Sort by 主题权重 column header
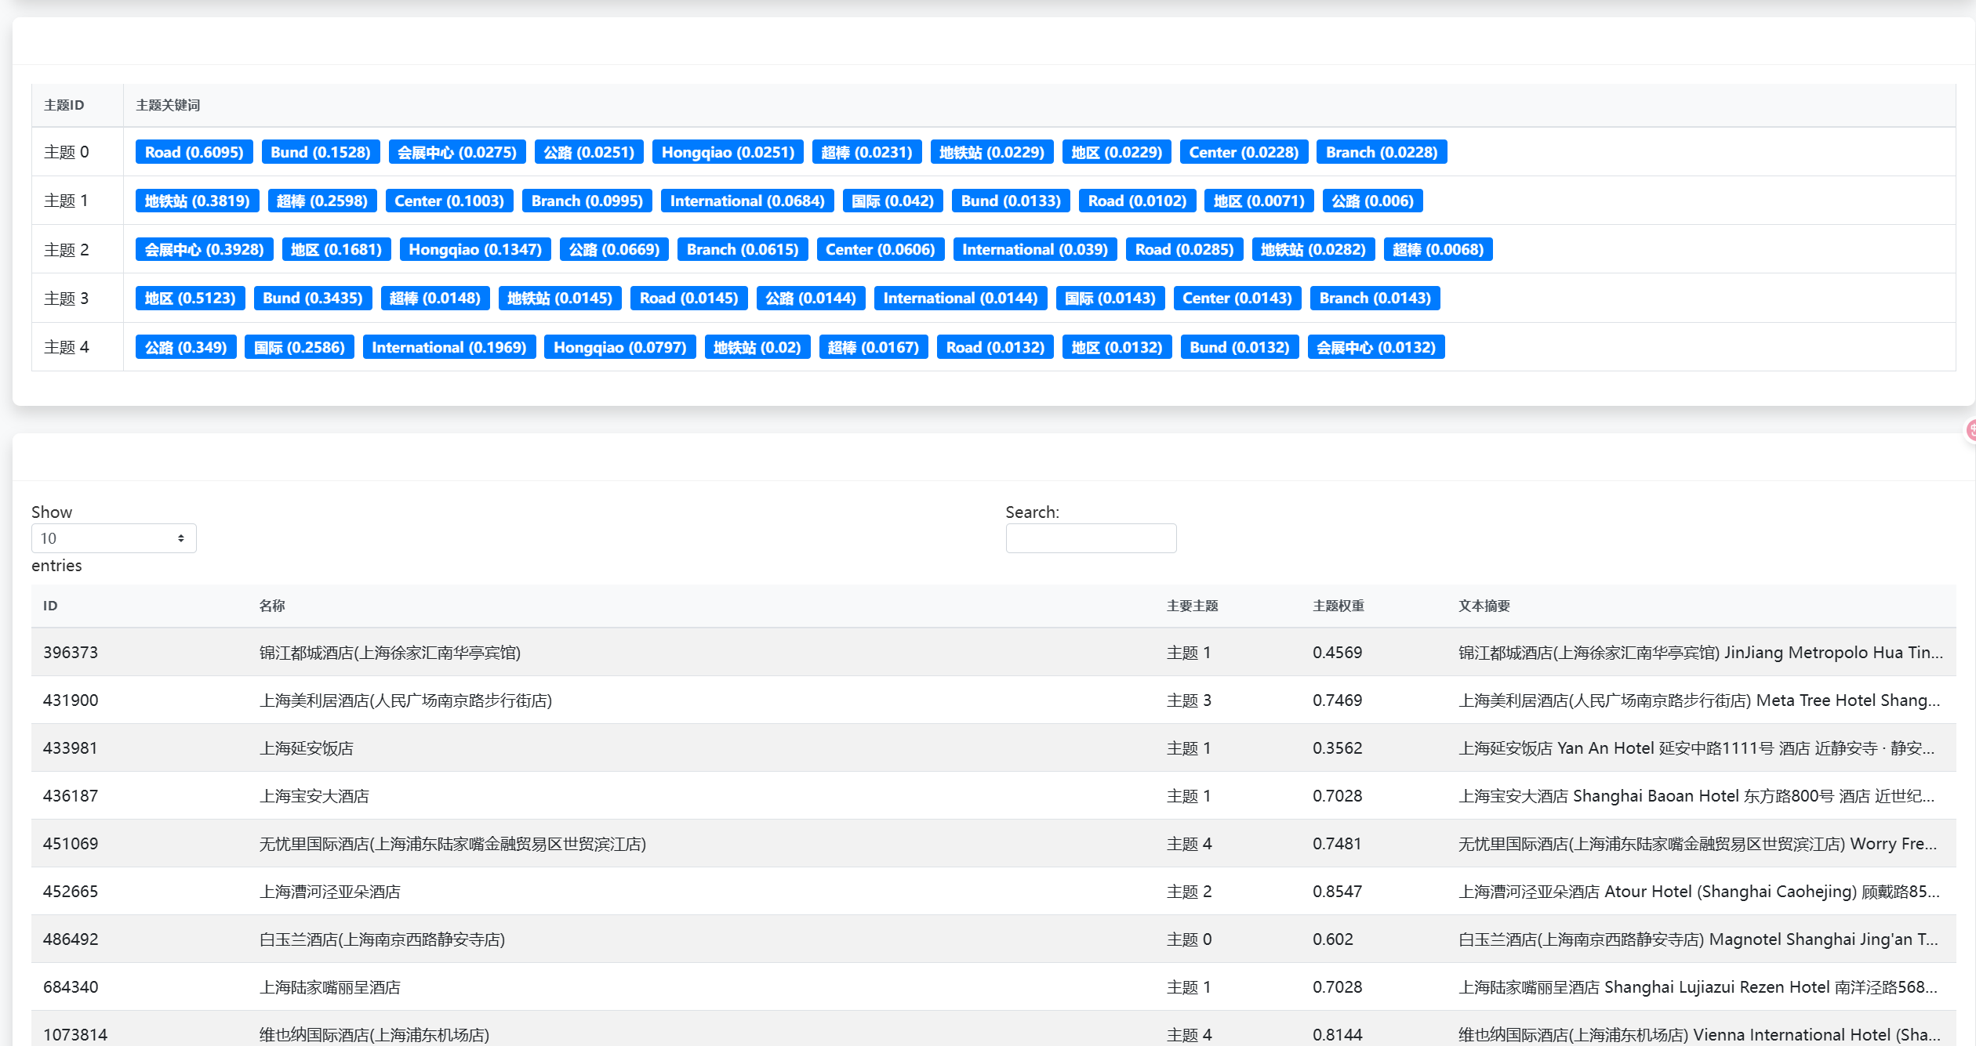This screenshot has height=1046, width=1976. tap(1338, 606)
